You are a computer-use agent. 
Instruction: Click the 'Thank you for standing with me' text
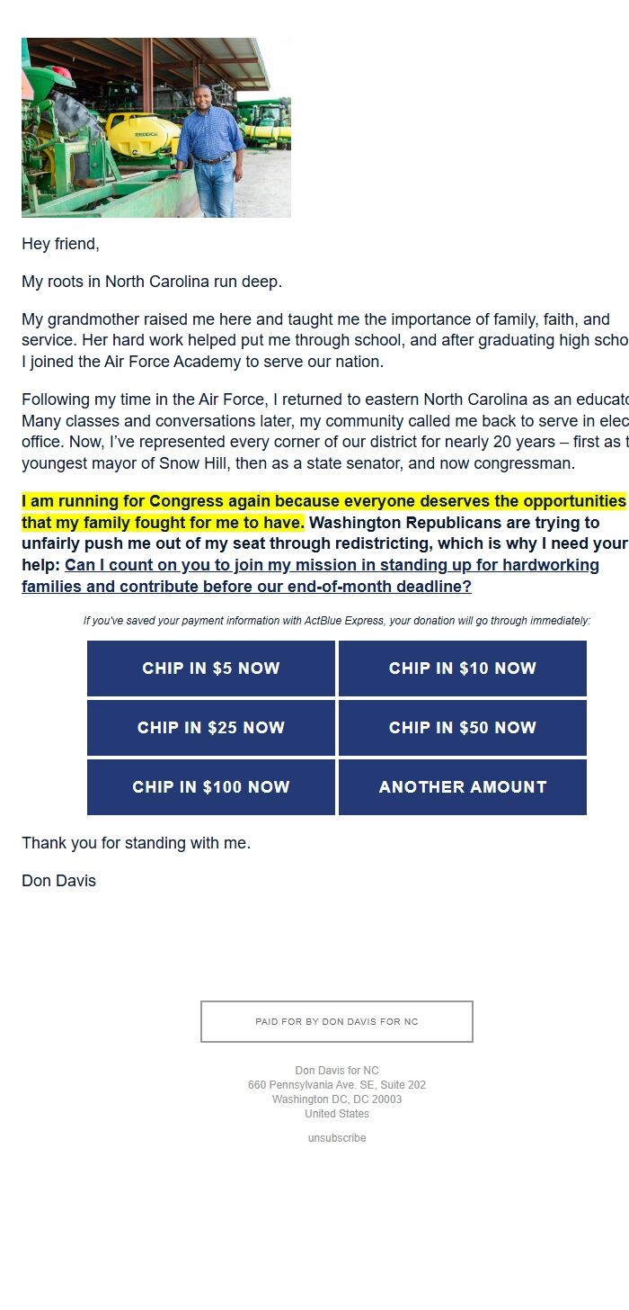pos(136,842)
